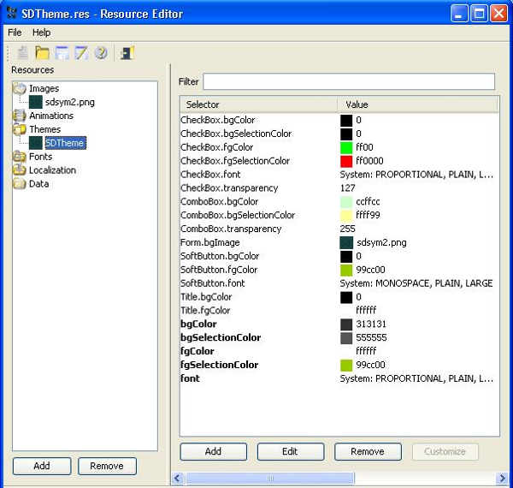513x488 pixels.
Task: Click the sdsym2.png value in Form.bgImage row
Action: click(x=381, y=242)
